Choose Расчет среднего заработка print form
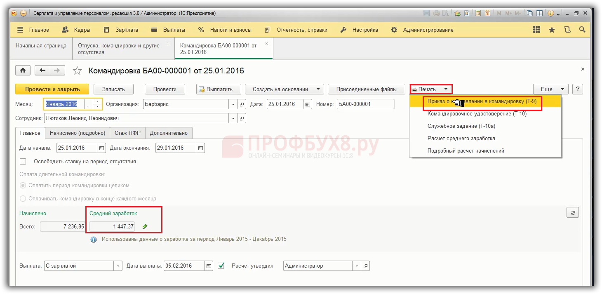The height and width of the screenshot is (294, 602). 485,139
